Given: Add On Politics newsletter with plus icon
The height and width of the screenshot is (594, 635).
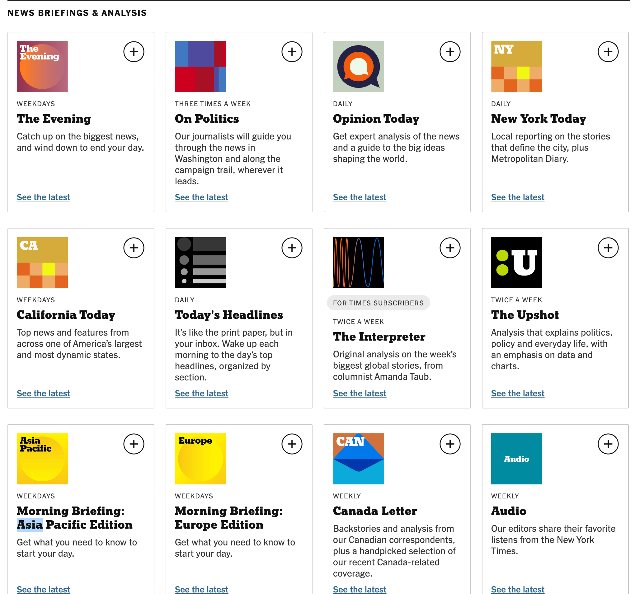Looking at the screenshot, I should pos(292,52).
